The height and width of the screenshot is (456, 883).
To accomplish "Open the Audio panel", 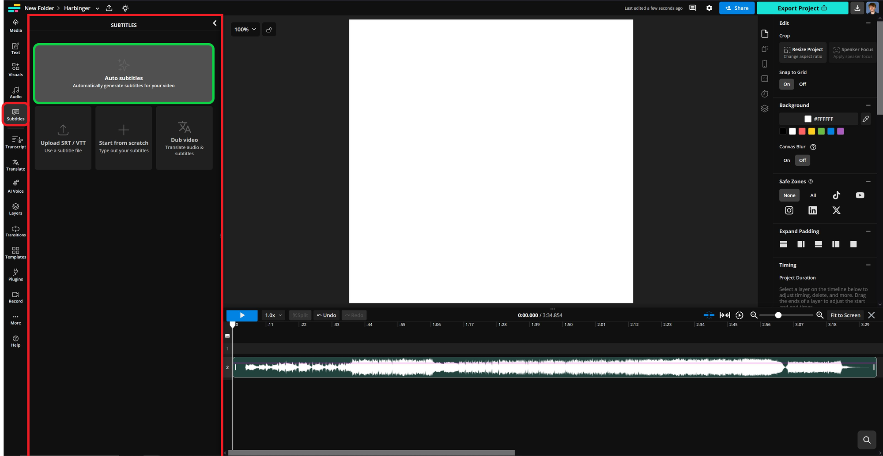I will 15,92.
